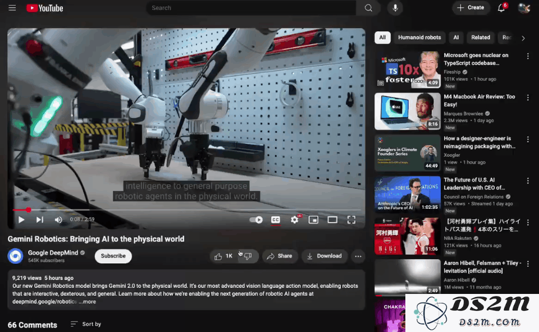Image resolution: width=539 pixels, height=332 pixels.
Task: Open the 'M4 Macbook Air Review: Too Easy!' title
Action: click(x=479, y=100)
